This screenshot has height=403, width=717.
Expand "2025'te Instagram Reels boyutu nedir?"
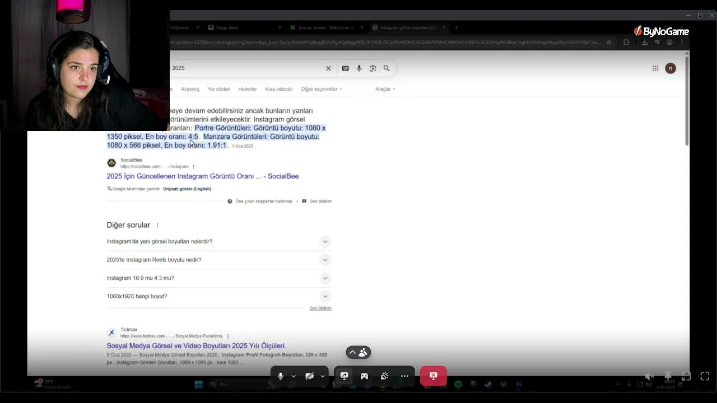(219, 260)
